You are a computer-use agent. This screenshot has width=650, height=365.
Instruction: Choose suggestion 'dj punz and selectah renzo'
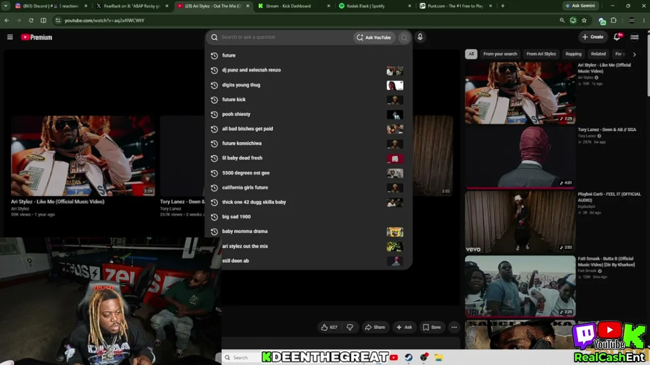point(308,70)
